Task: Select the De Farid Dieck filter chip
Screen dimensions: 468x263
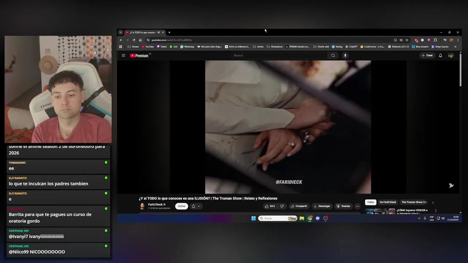Action: (x=388, y=202)
